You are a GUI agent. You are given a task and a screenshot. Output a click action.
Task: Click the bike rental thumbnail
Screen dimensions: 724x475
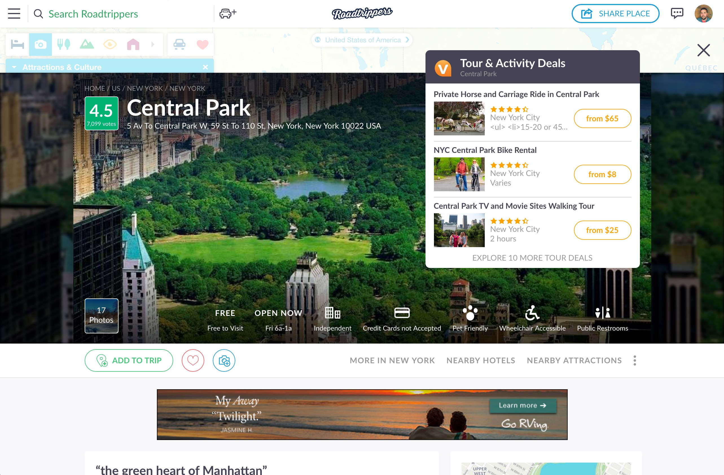459,174
